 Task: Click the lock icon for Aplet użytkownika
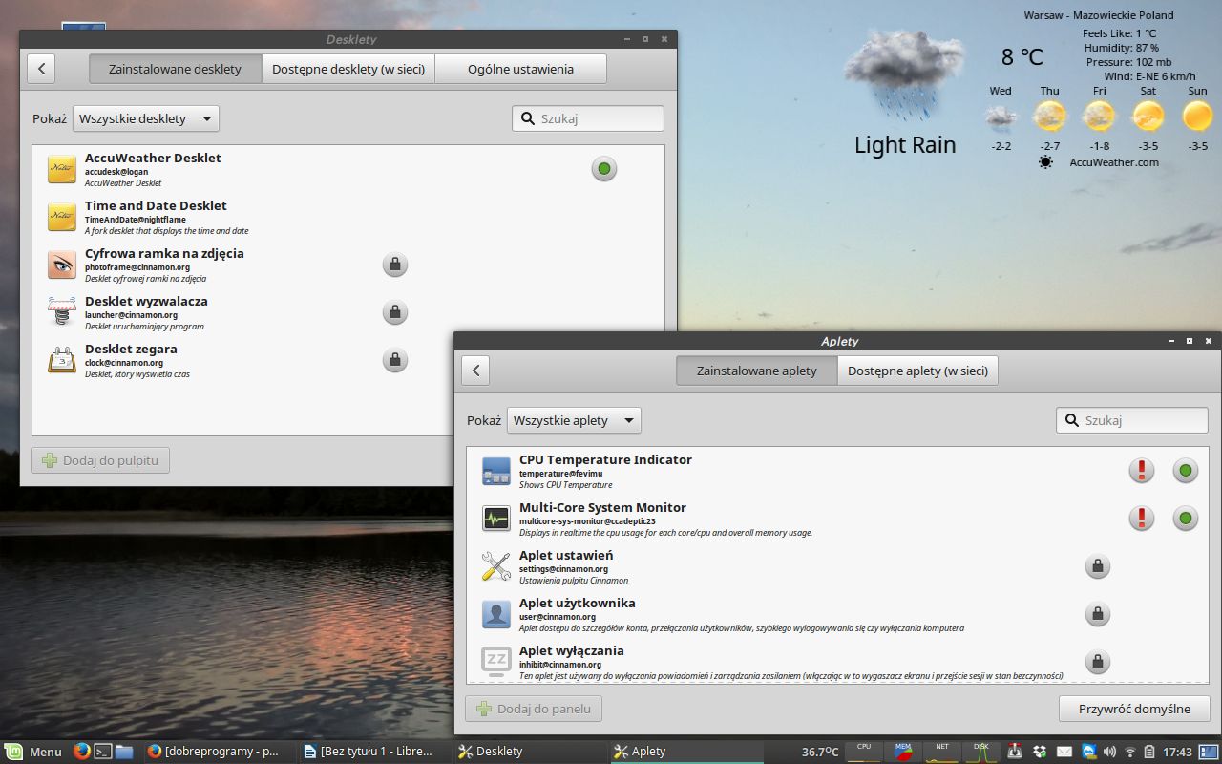tap(1098, 613)
